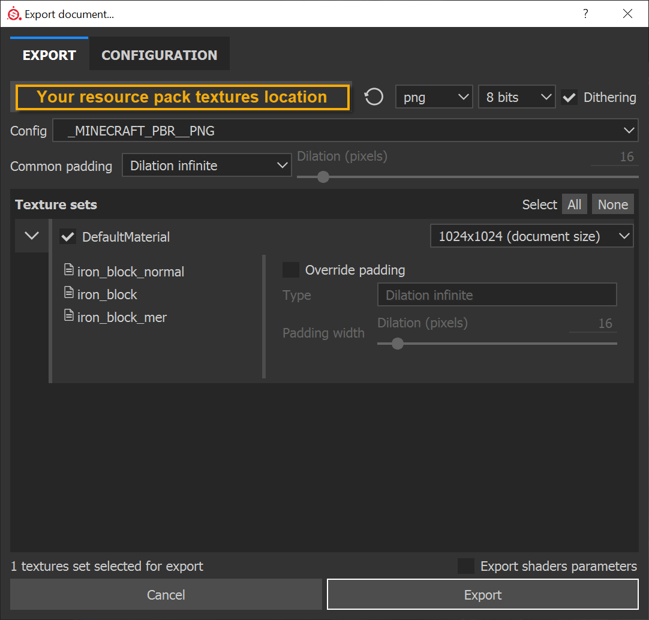This screenshot has height=620, width=649.
Task: Click the Substance Painter logo icon
Action: tap(13, 14)
